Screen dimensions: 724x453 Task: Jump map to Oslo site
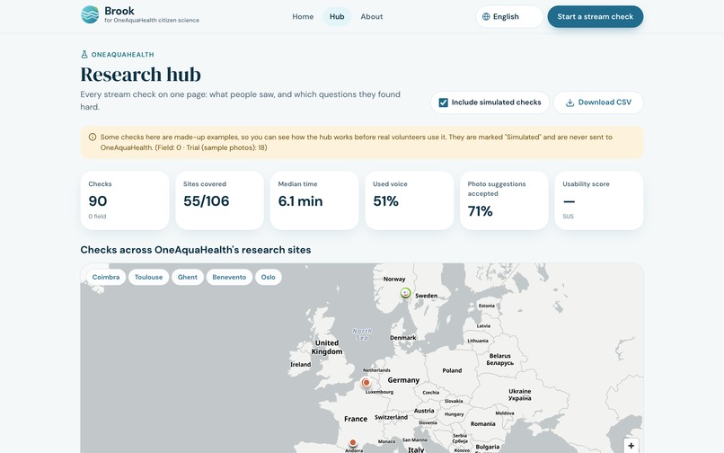coord(269,277)
